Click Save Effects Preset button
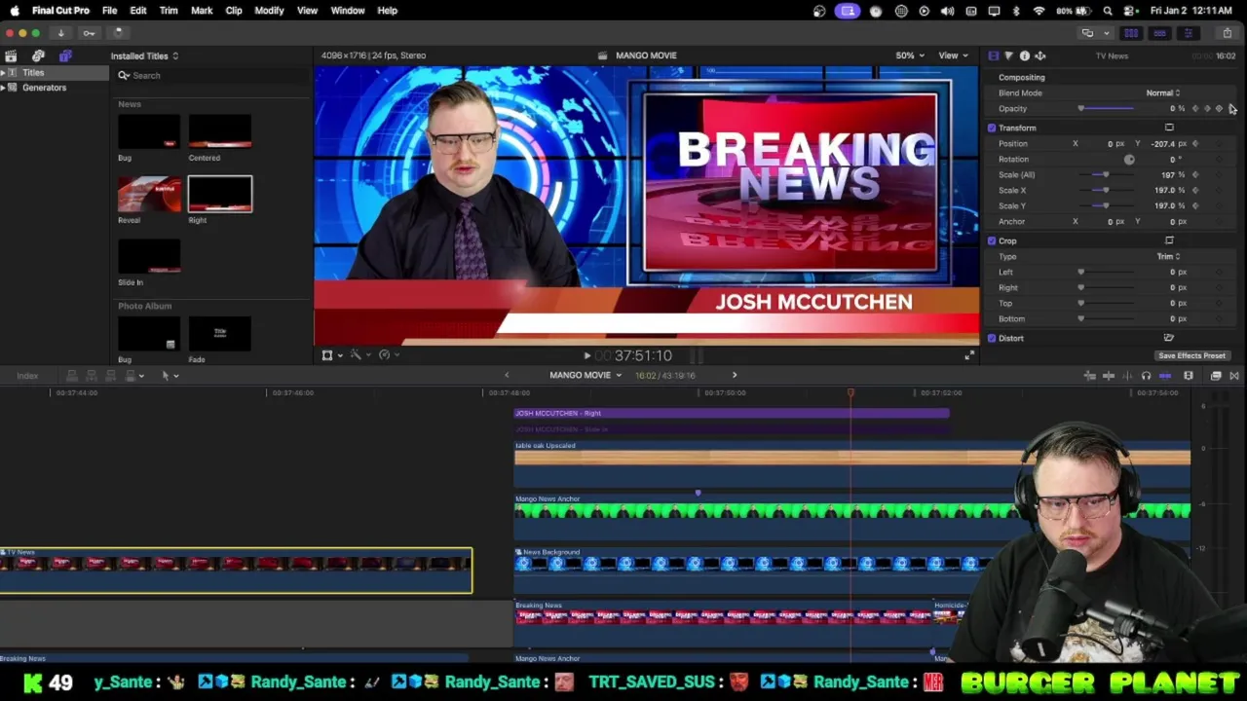This screenshot has width=1247, height=701. (x=1191, y=355)
